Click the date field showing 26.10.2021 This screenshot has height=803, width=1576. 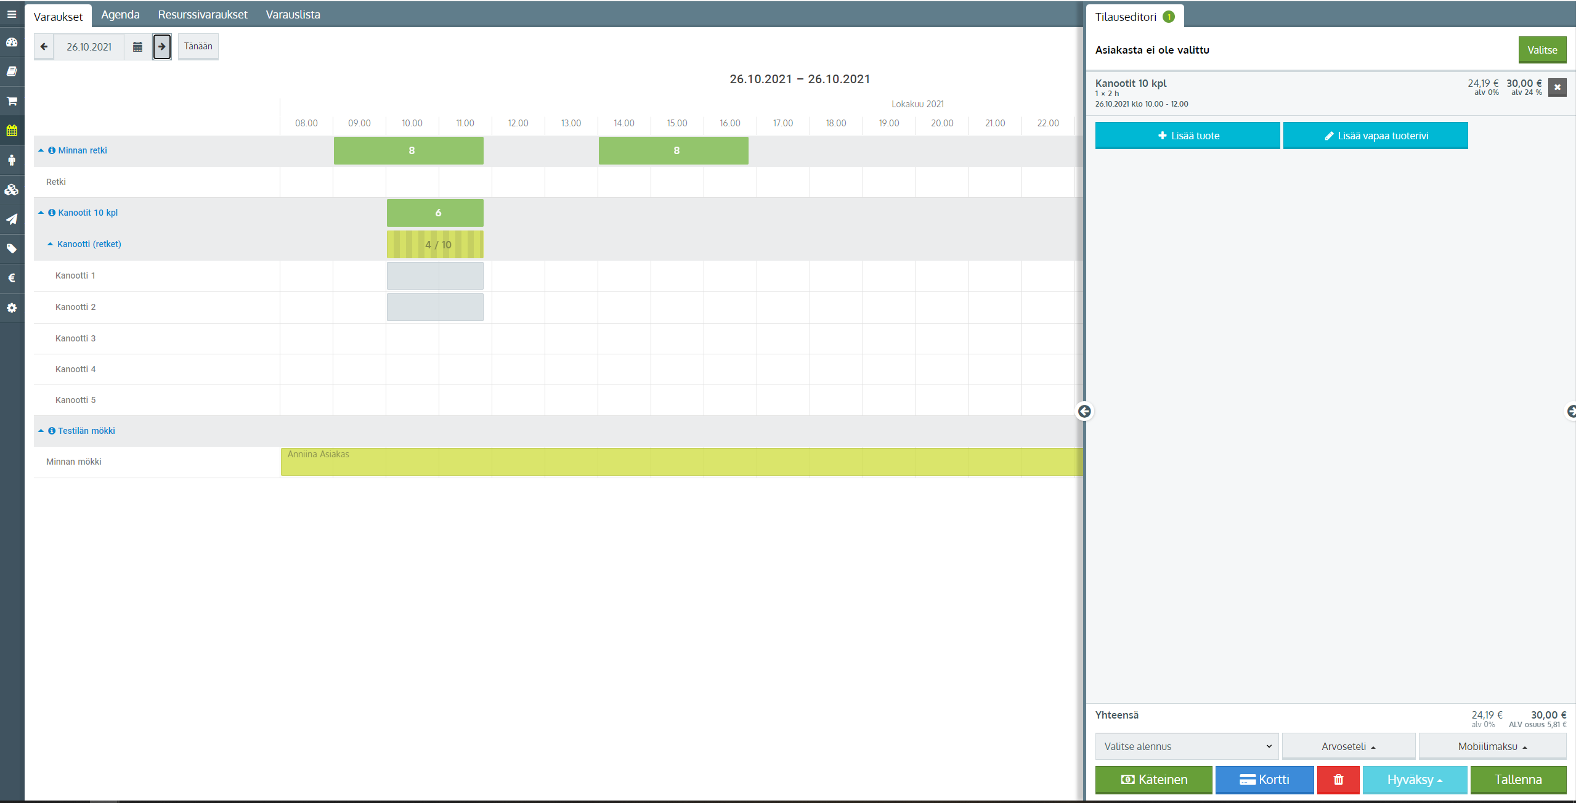tap(89, 47)
